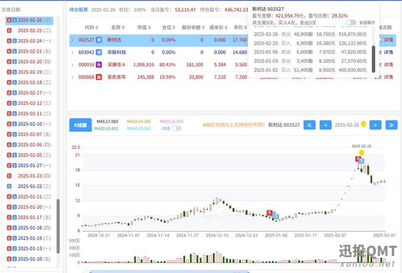The width and height of the screenshot is (402, 273).
Task: Expand the 000868 安凯客车 row chevron
Action: pyautogui.click(x=73, y=77)
